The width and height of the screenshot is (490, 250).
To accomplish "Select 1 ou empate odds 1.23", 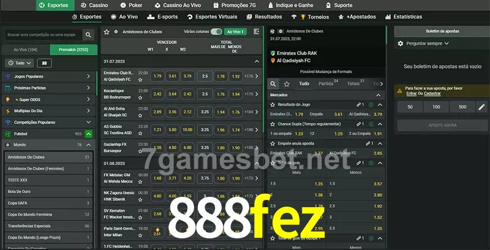I will pyautogui.click(x=287, y=134).
